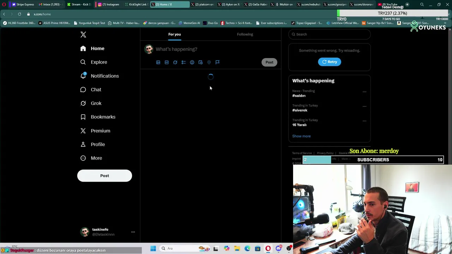
Task: Switch to the YouTube browser tab
Action: click(x=387, y=4)
